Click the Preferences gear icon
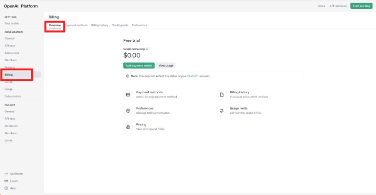 coord(128,111)
